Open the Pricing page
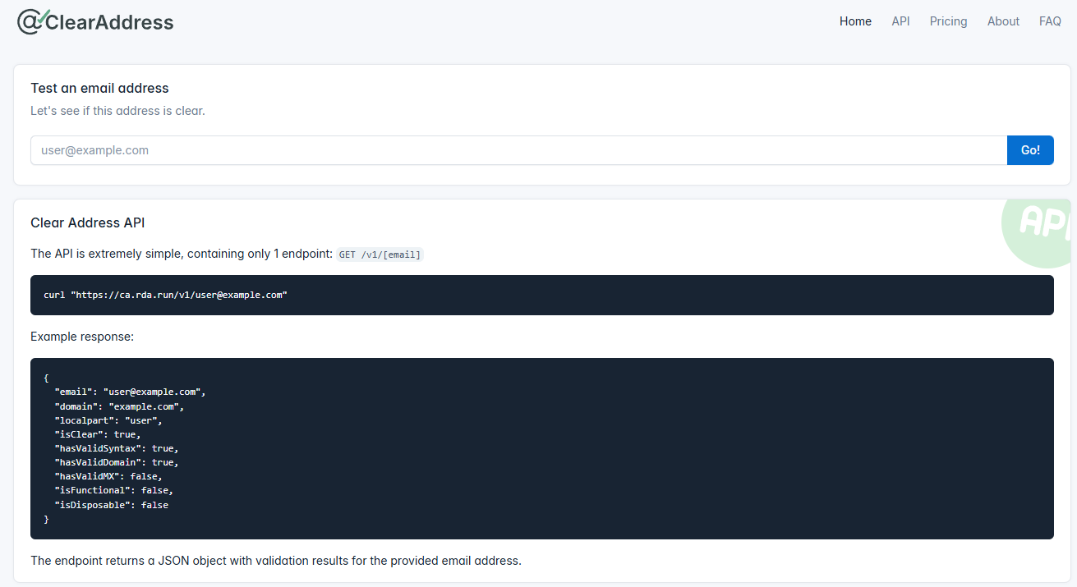The width and height of the screenshot is (1077, 587). 948,21
